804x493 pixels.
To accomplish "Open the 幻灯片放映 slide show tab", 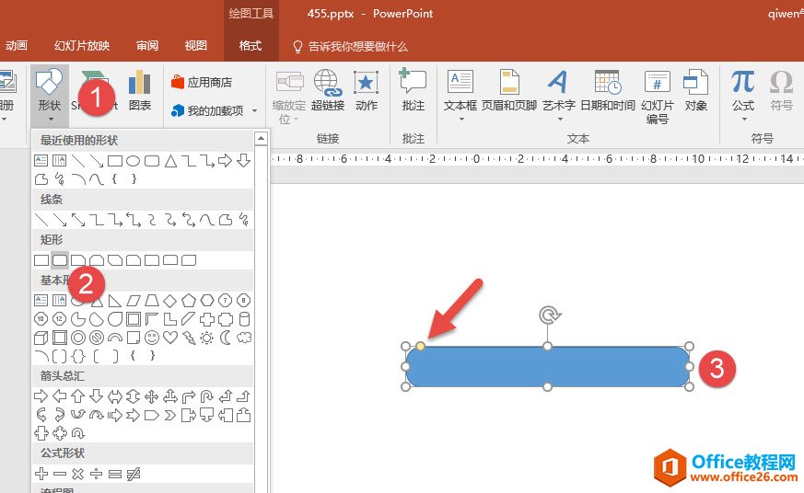I will coord(82,46).
